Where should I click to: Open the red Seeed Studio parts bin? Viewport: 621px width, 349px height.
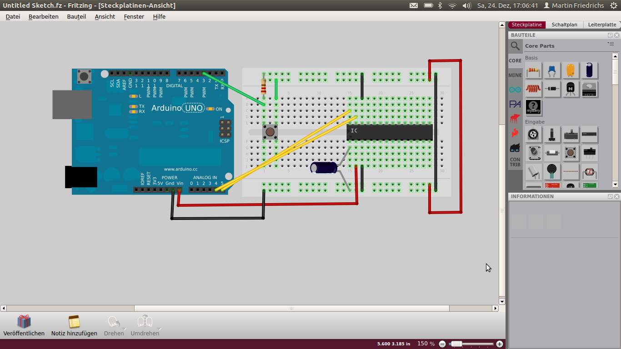(515, 119)
